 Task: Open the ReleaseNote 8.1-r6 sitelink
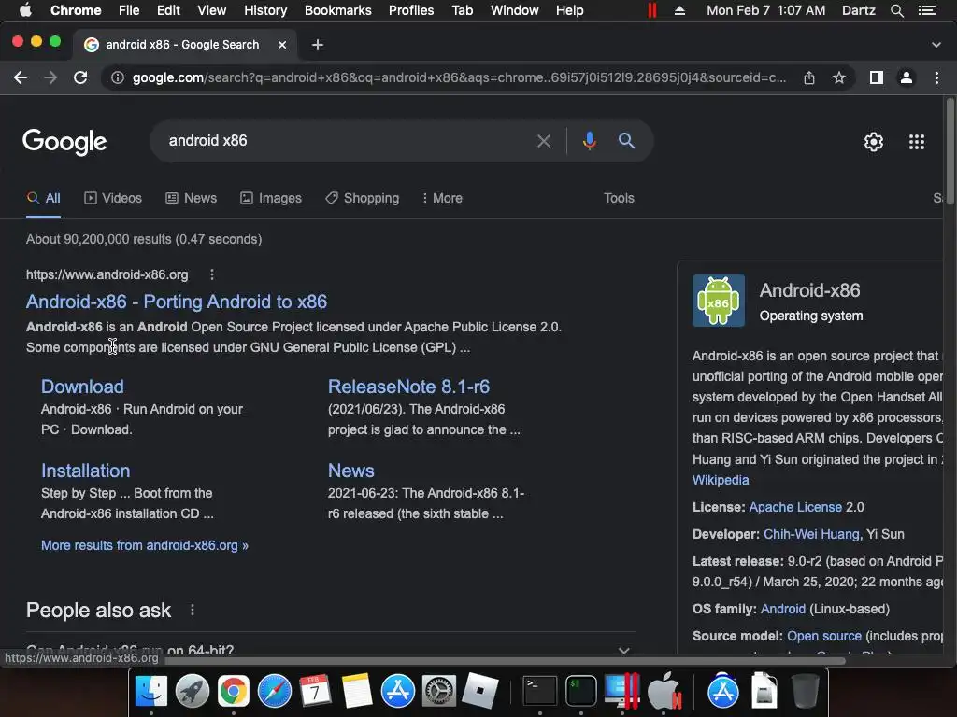[408, 387]
